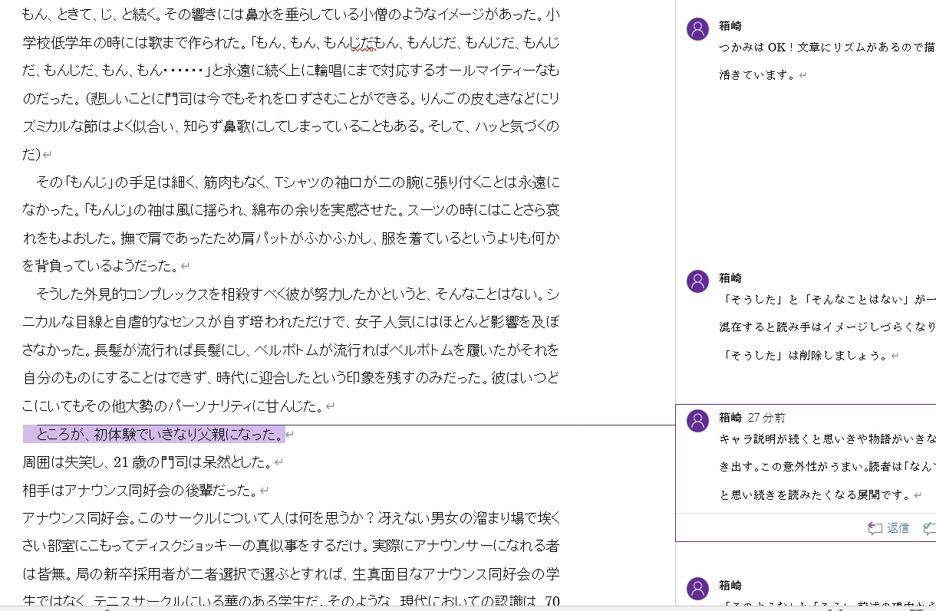Click comment line 「そうした」は削除しましょう。
The height and width of the screenshot is (611, 936).
click(x=805, y=356)
